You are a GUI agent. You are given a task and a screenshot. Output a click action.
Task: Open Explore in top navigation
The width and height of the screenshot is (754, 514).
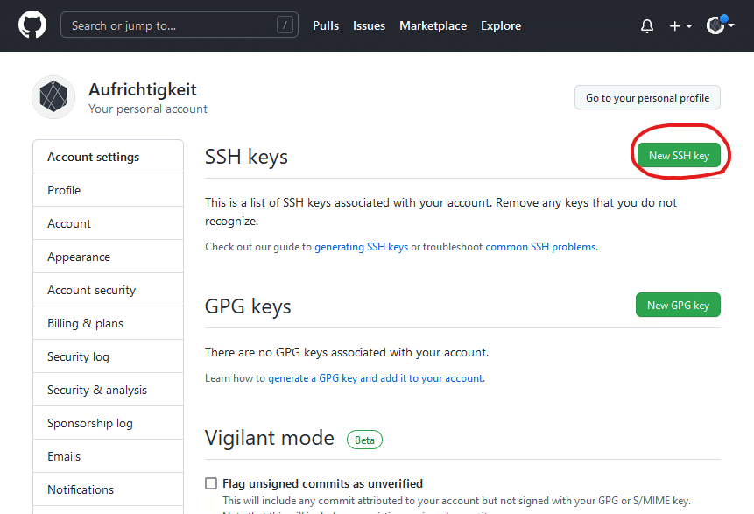[501, 26]
